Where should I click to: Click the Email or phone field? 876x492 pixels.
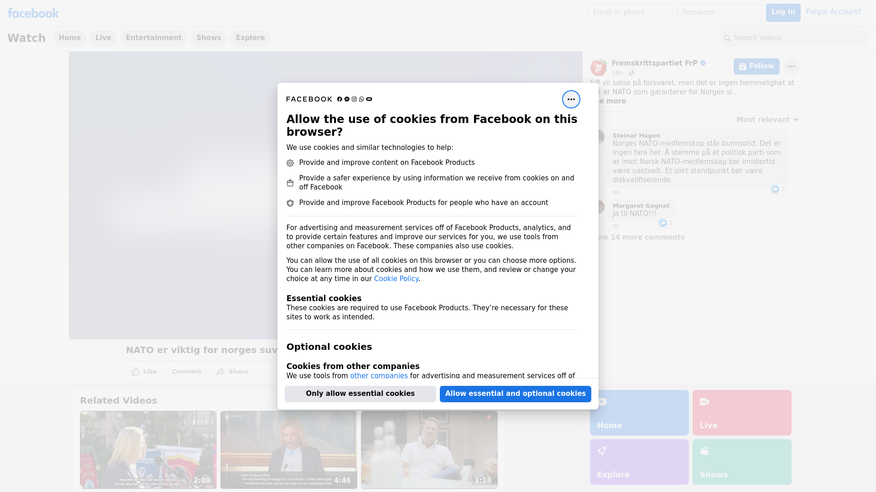click(x=630, y=13)
